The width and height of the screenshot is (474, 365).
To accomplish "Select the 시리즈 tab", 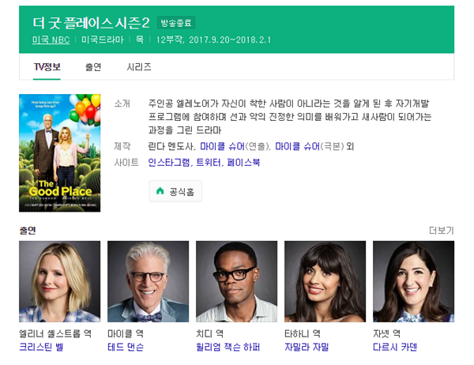I will (139, 67).
